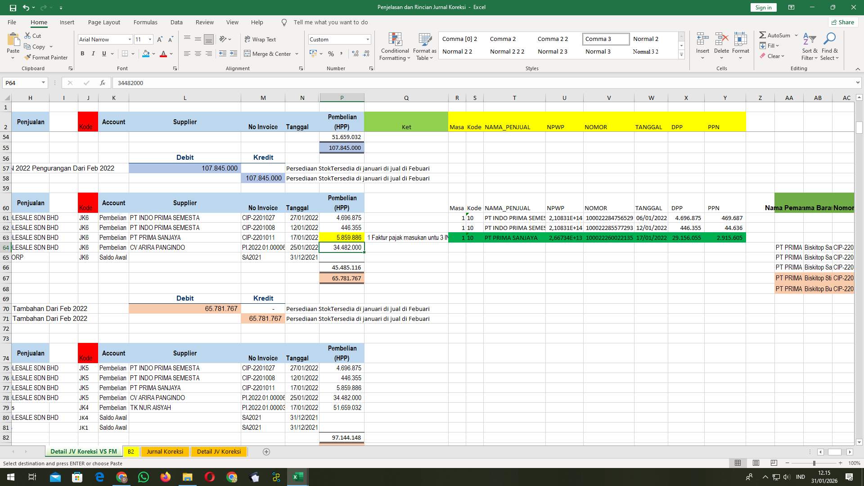Open the Custom number format dropdown

pyautogui.click(x=367, y=39)
